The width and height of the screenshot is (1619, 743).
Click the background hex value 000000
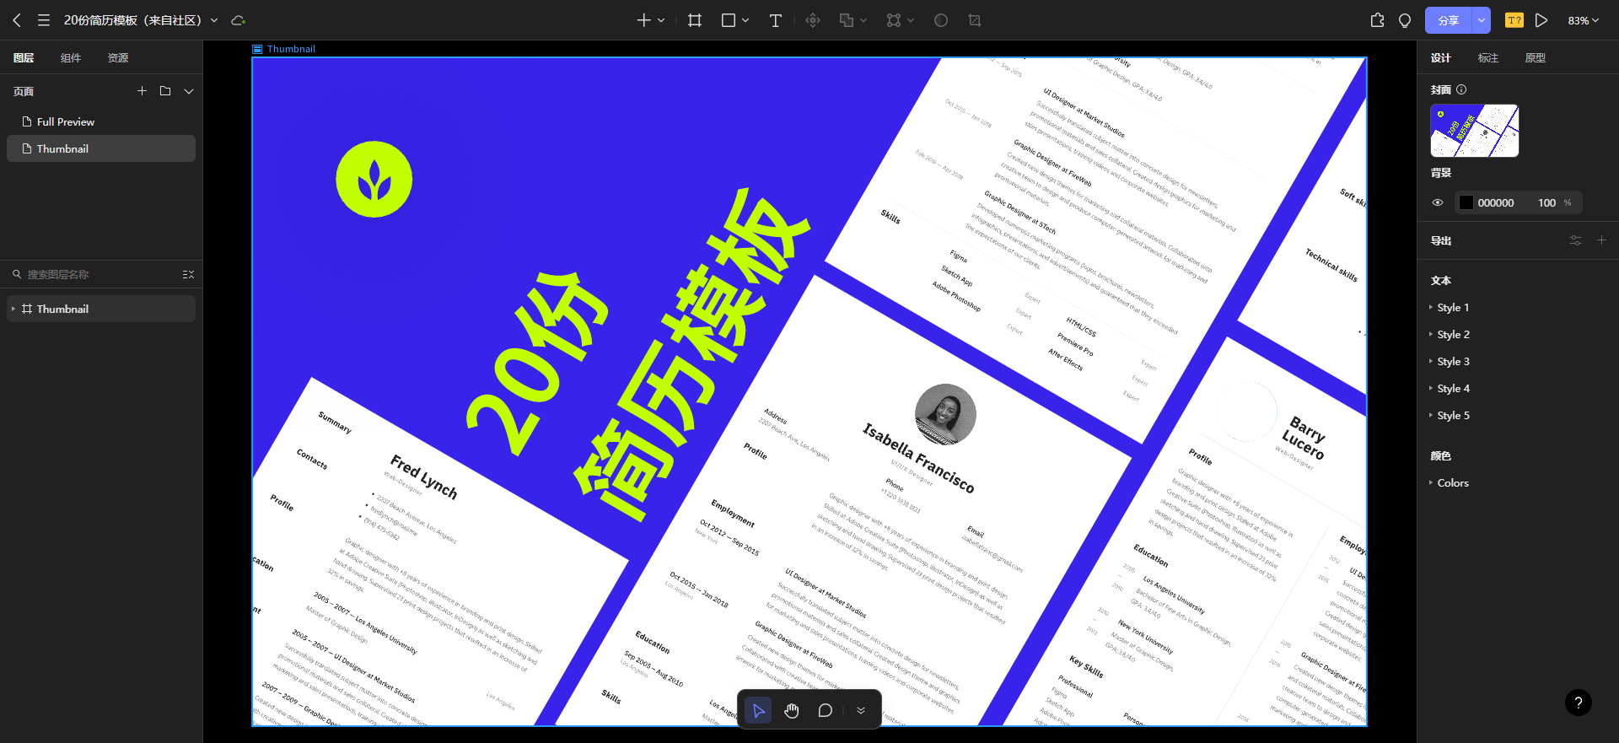pyautogui.click(x=1496, y=202)
